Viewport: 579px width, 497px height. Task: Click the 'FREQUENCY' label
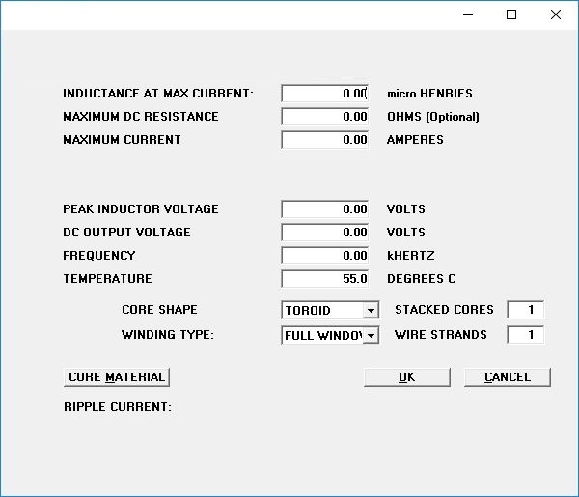click(x=99, y=255)
